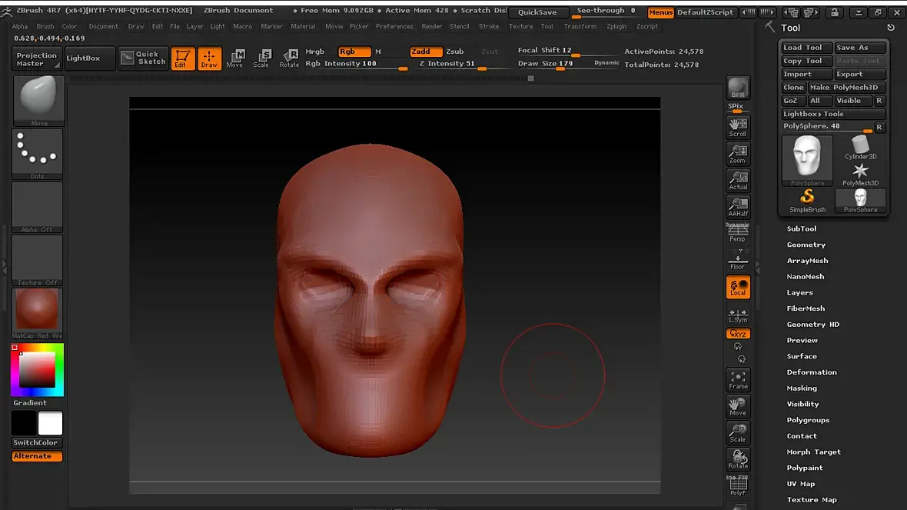Select the Quick Sketch icon
This screenshot has height=510, width=907.
[x=143, y=58]
